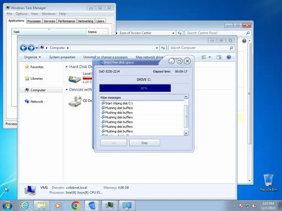282x211 pixels.
Task: Switch to the Networking tab
Action: coord(86,21)
